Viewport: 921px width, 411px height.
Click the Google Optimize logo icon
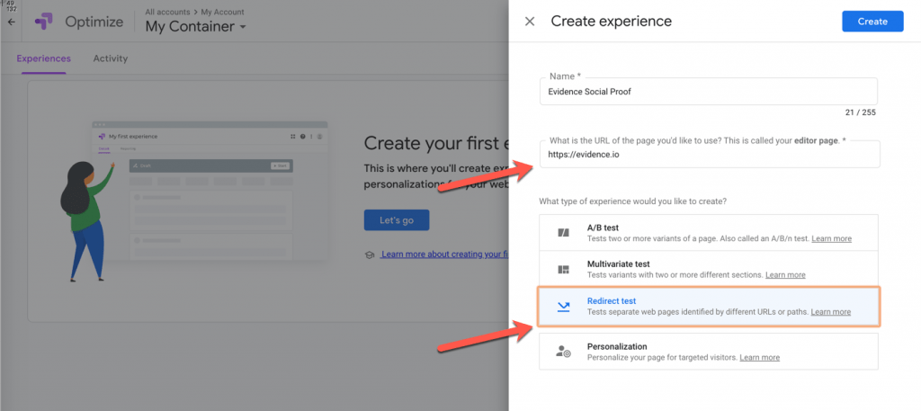44,22
